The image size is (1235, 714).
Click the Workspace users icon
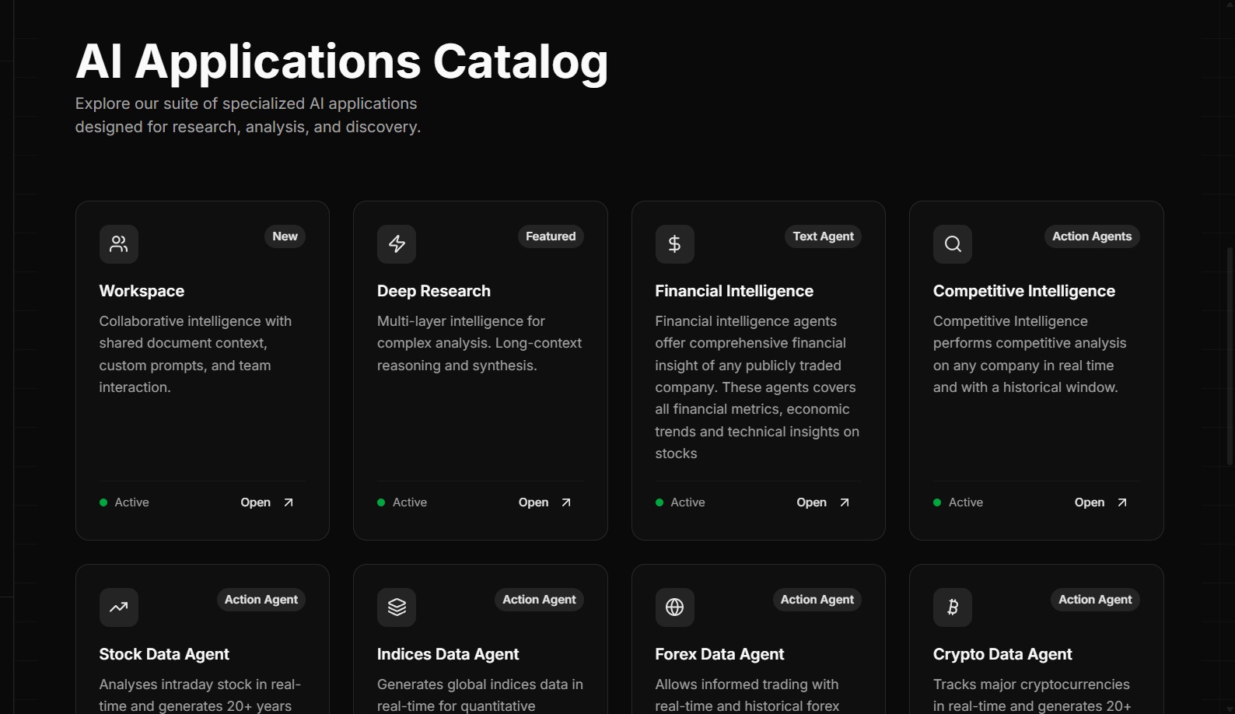pos(119,244)
